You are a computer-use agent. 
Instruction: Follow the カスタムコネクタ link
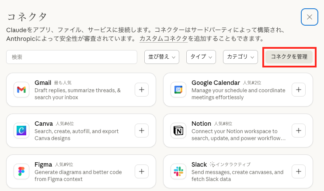(164, 39)
